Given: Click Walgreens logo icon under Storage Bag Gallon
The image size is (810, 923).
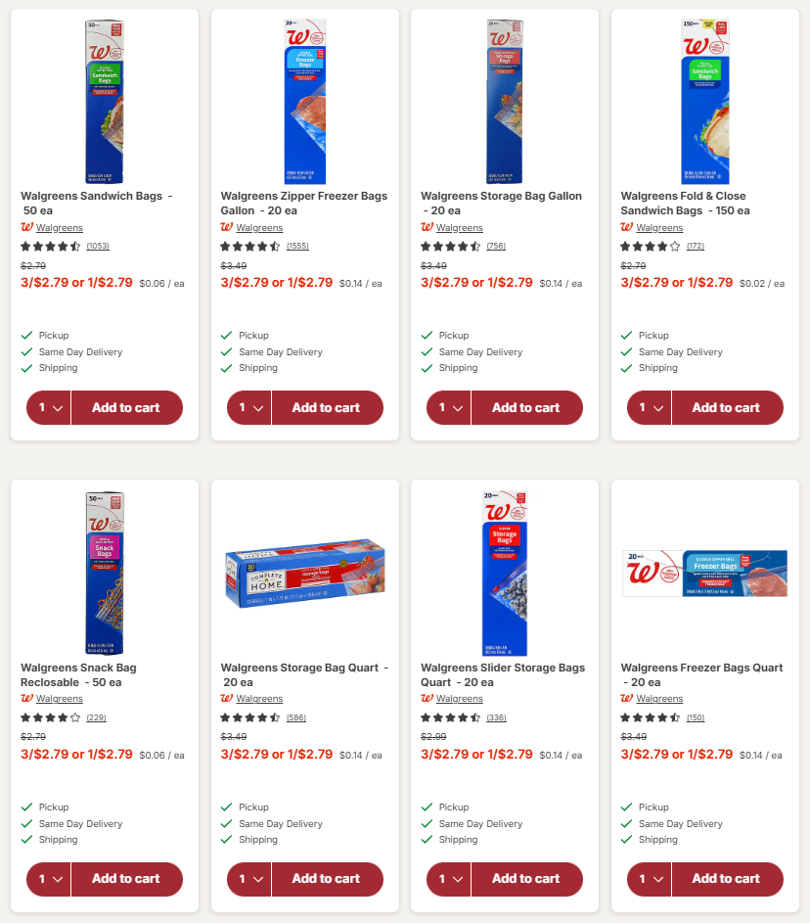Looking at the screenshot, I should click(427, 227).
